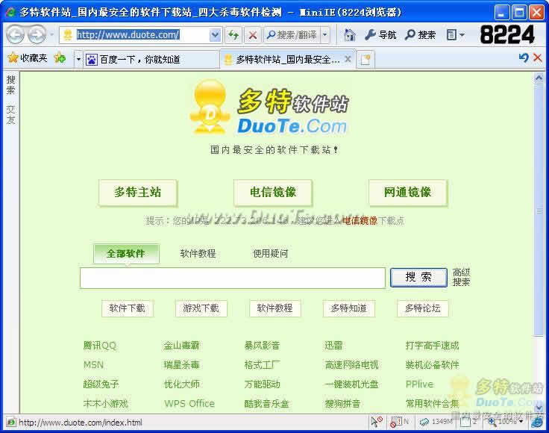549x433 pixels.
Task: Open the 金山毒霸 link
Action: click(182, 346)
